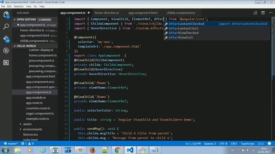This screenshot has height=154, width=275.
Task: Open the Debug activity bar icon
Action: [6, 50]
